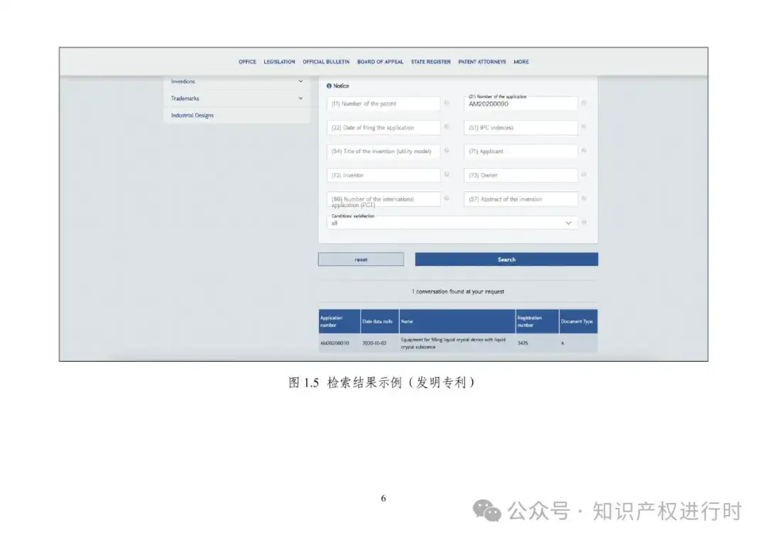
Task: Click help icon beside Abstract field
Action: (584, 199)
